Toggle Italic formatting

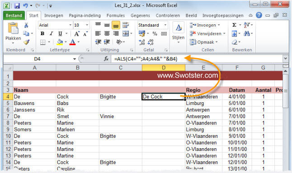51,34
